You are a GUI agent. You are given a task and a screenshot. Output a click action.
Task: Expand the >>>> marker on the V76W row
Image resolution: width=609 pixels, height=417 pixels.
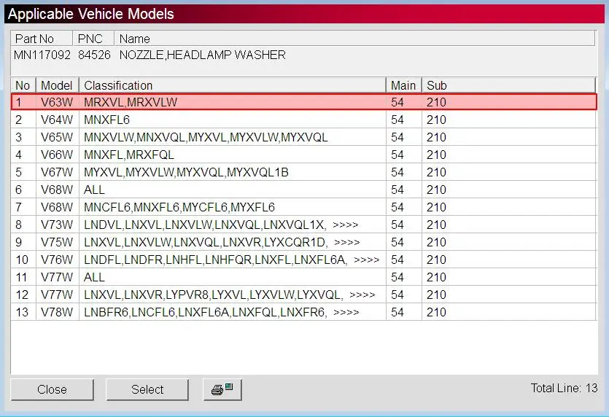pyautogui.click(x=366, y=260)
